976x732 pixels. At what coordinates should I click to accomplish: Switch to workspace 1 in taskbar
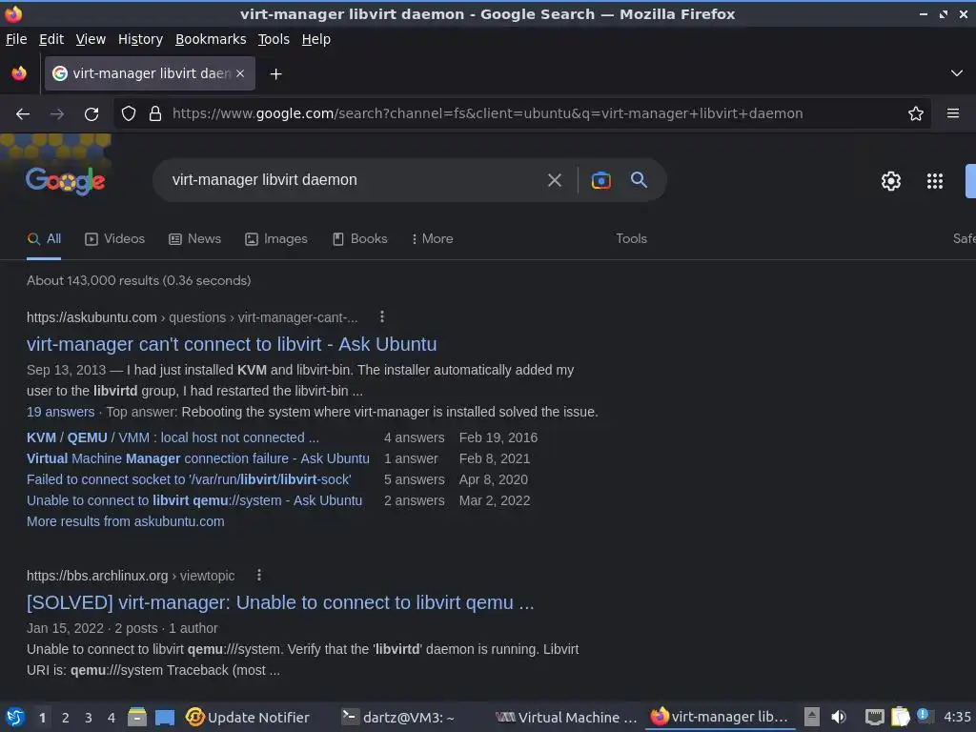(x=42, y=718)
